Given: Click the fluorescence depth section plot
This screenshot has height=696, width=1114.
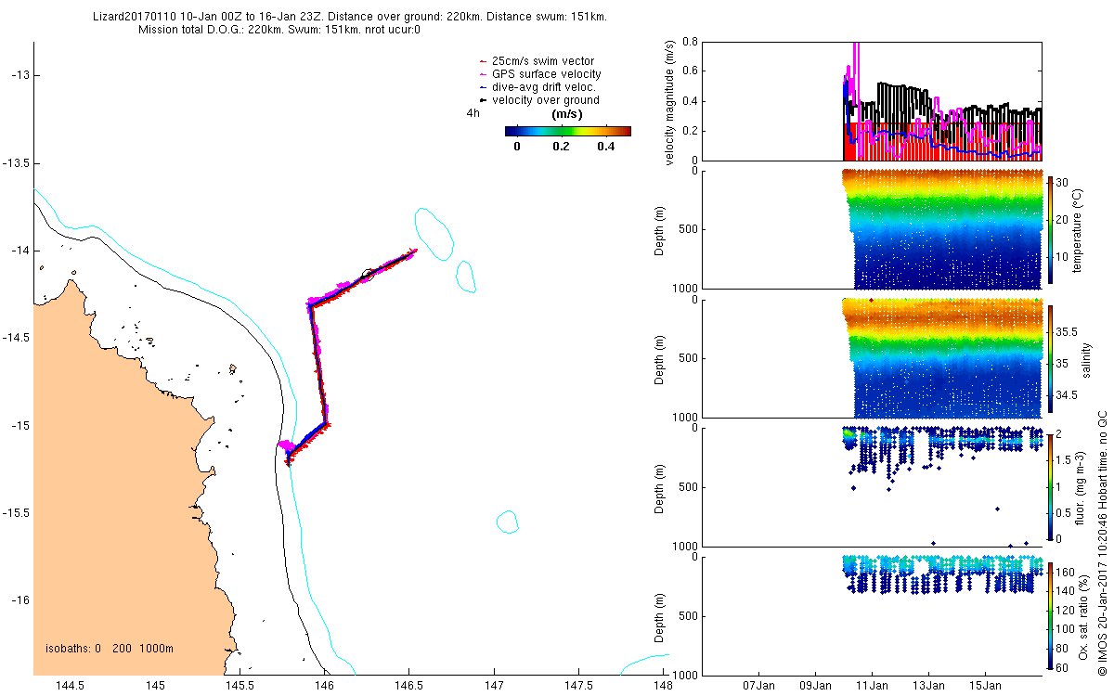Looking at the screenshot, I should coord(872,486).
